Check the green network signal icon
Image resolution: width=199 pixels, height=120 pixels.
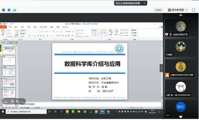point(15,10)
